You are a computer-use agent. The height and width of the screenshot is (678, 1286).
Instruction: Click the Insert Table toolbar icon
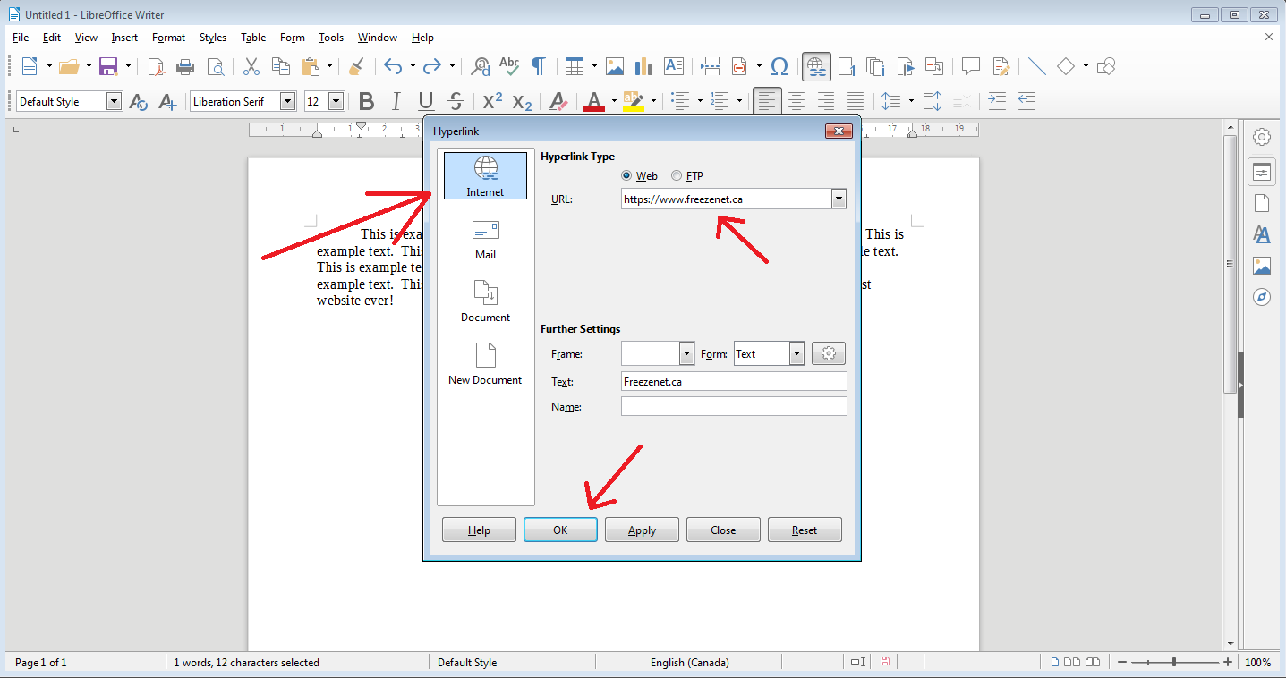point(575,66)
